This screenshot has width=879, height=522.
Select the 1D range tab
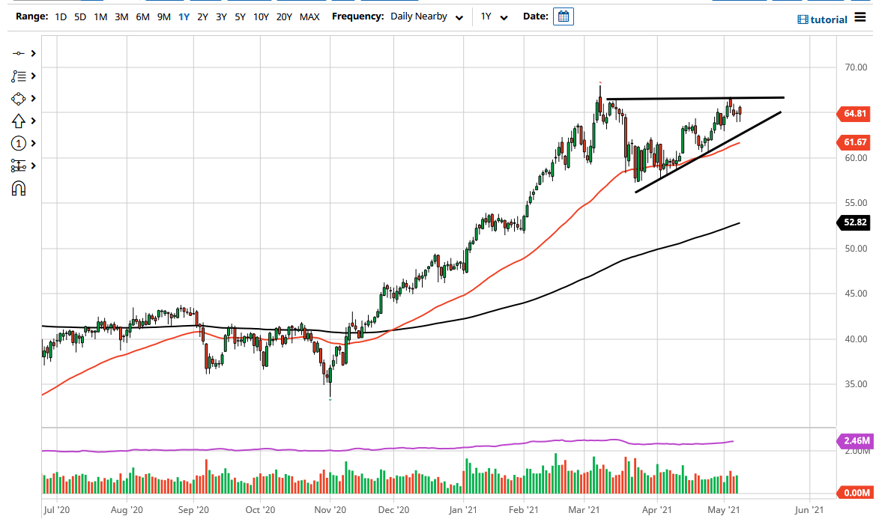(x=58, y=16)
